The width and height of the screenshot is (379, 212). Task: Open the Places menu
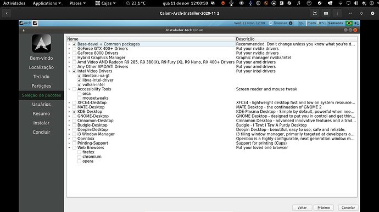[77, 3]
